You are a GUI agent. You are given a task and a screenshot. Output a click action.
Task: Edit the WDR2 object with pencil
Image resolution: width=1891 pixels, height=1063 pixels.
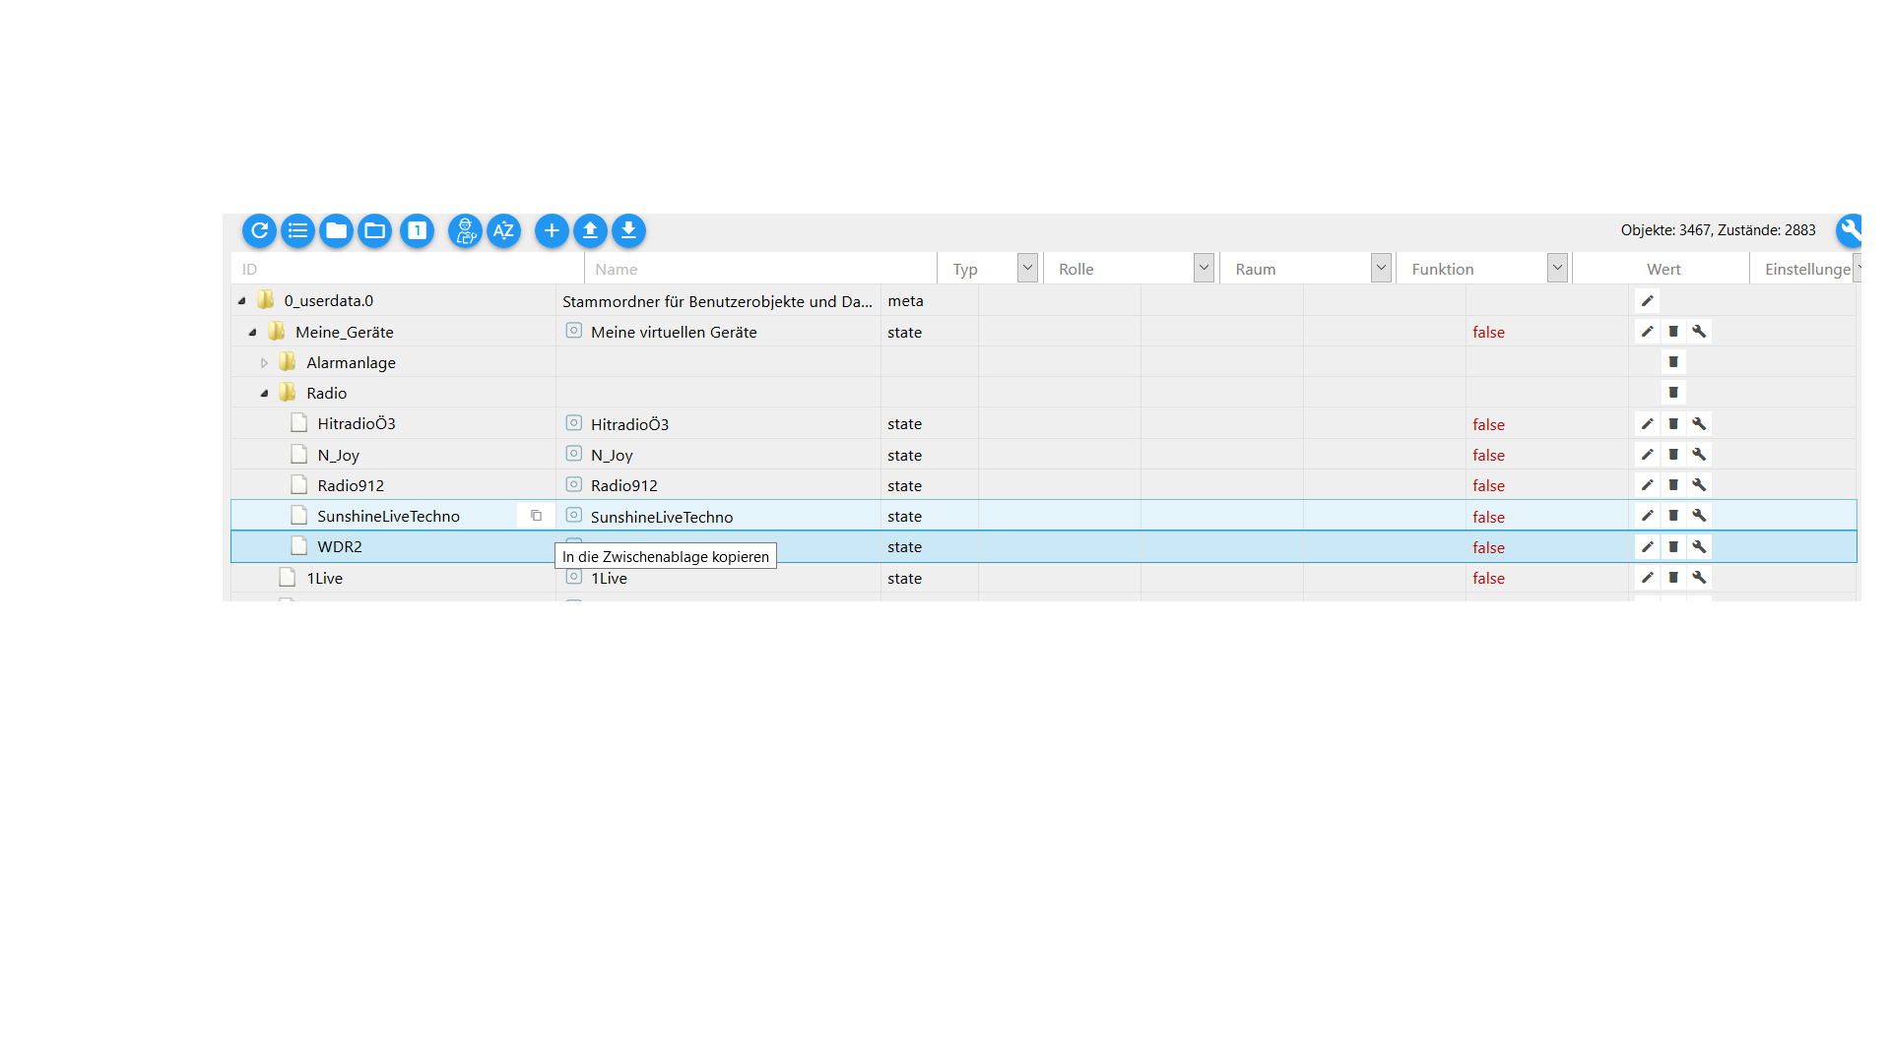1647,547
